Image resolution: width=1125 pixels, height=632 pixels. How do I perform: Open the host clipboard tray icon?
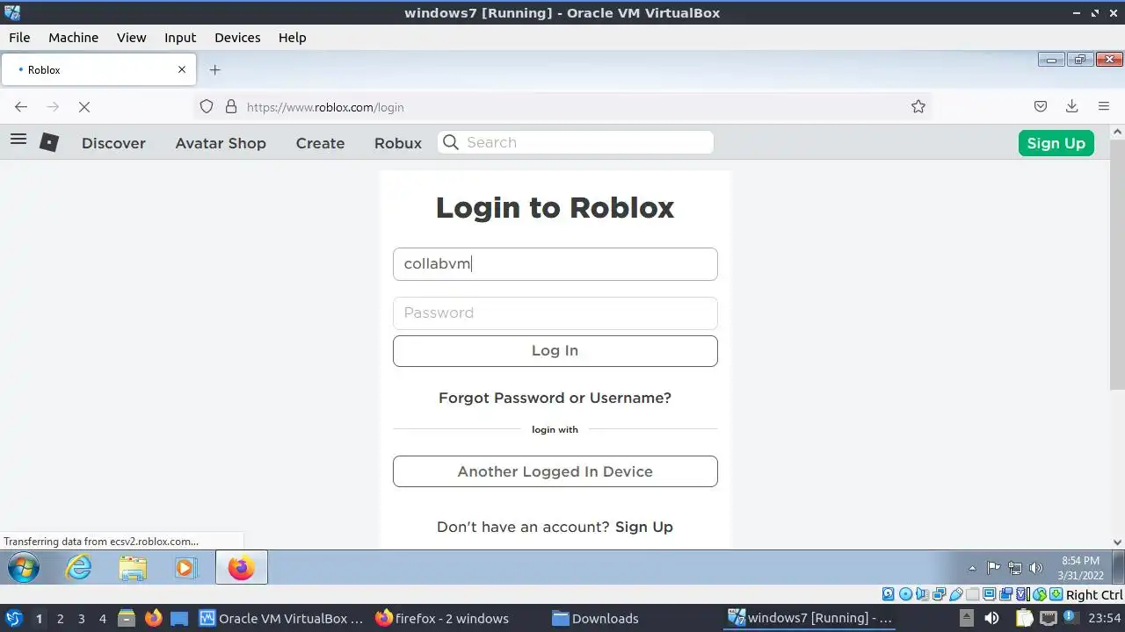click(x=1025, y=618)
